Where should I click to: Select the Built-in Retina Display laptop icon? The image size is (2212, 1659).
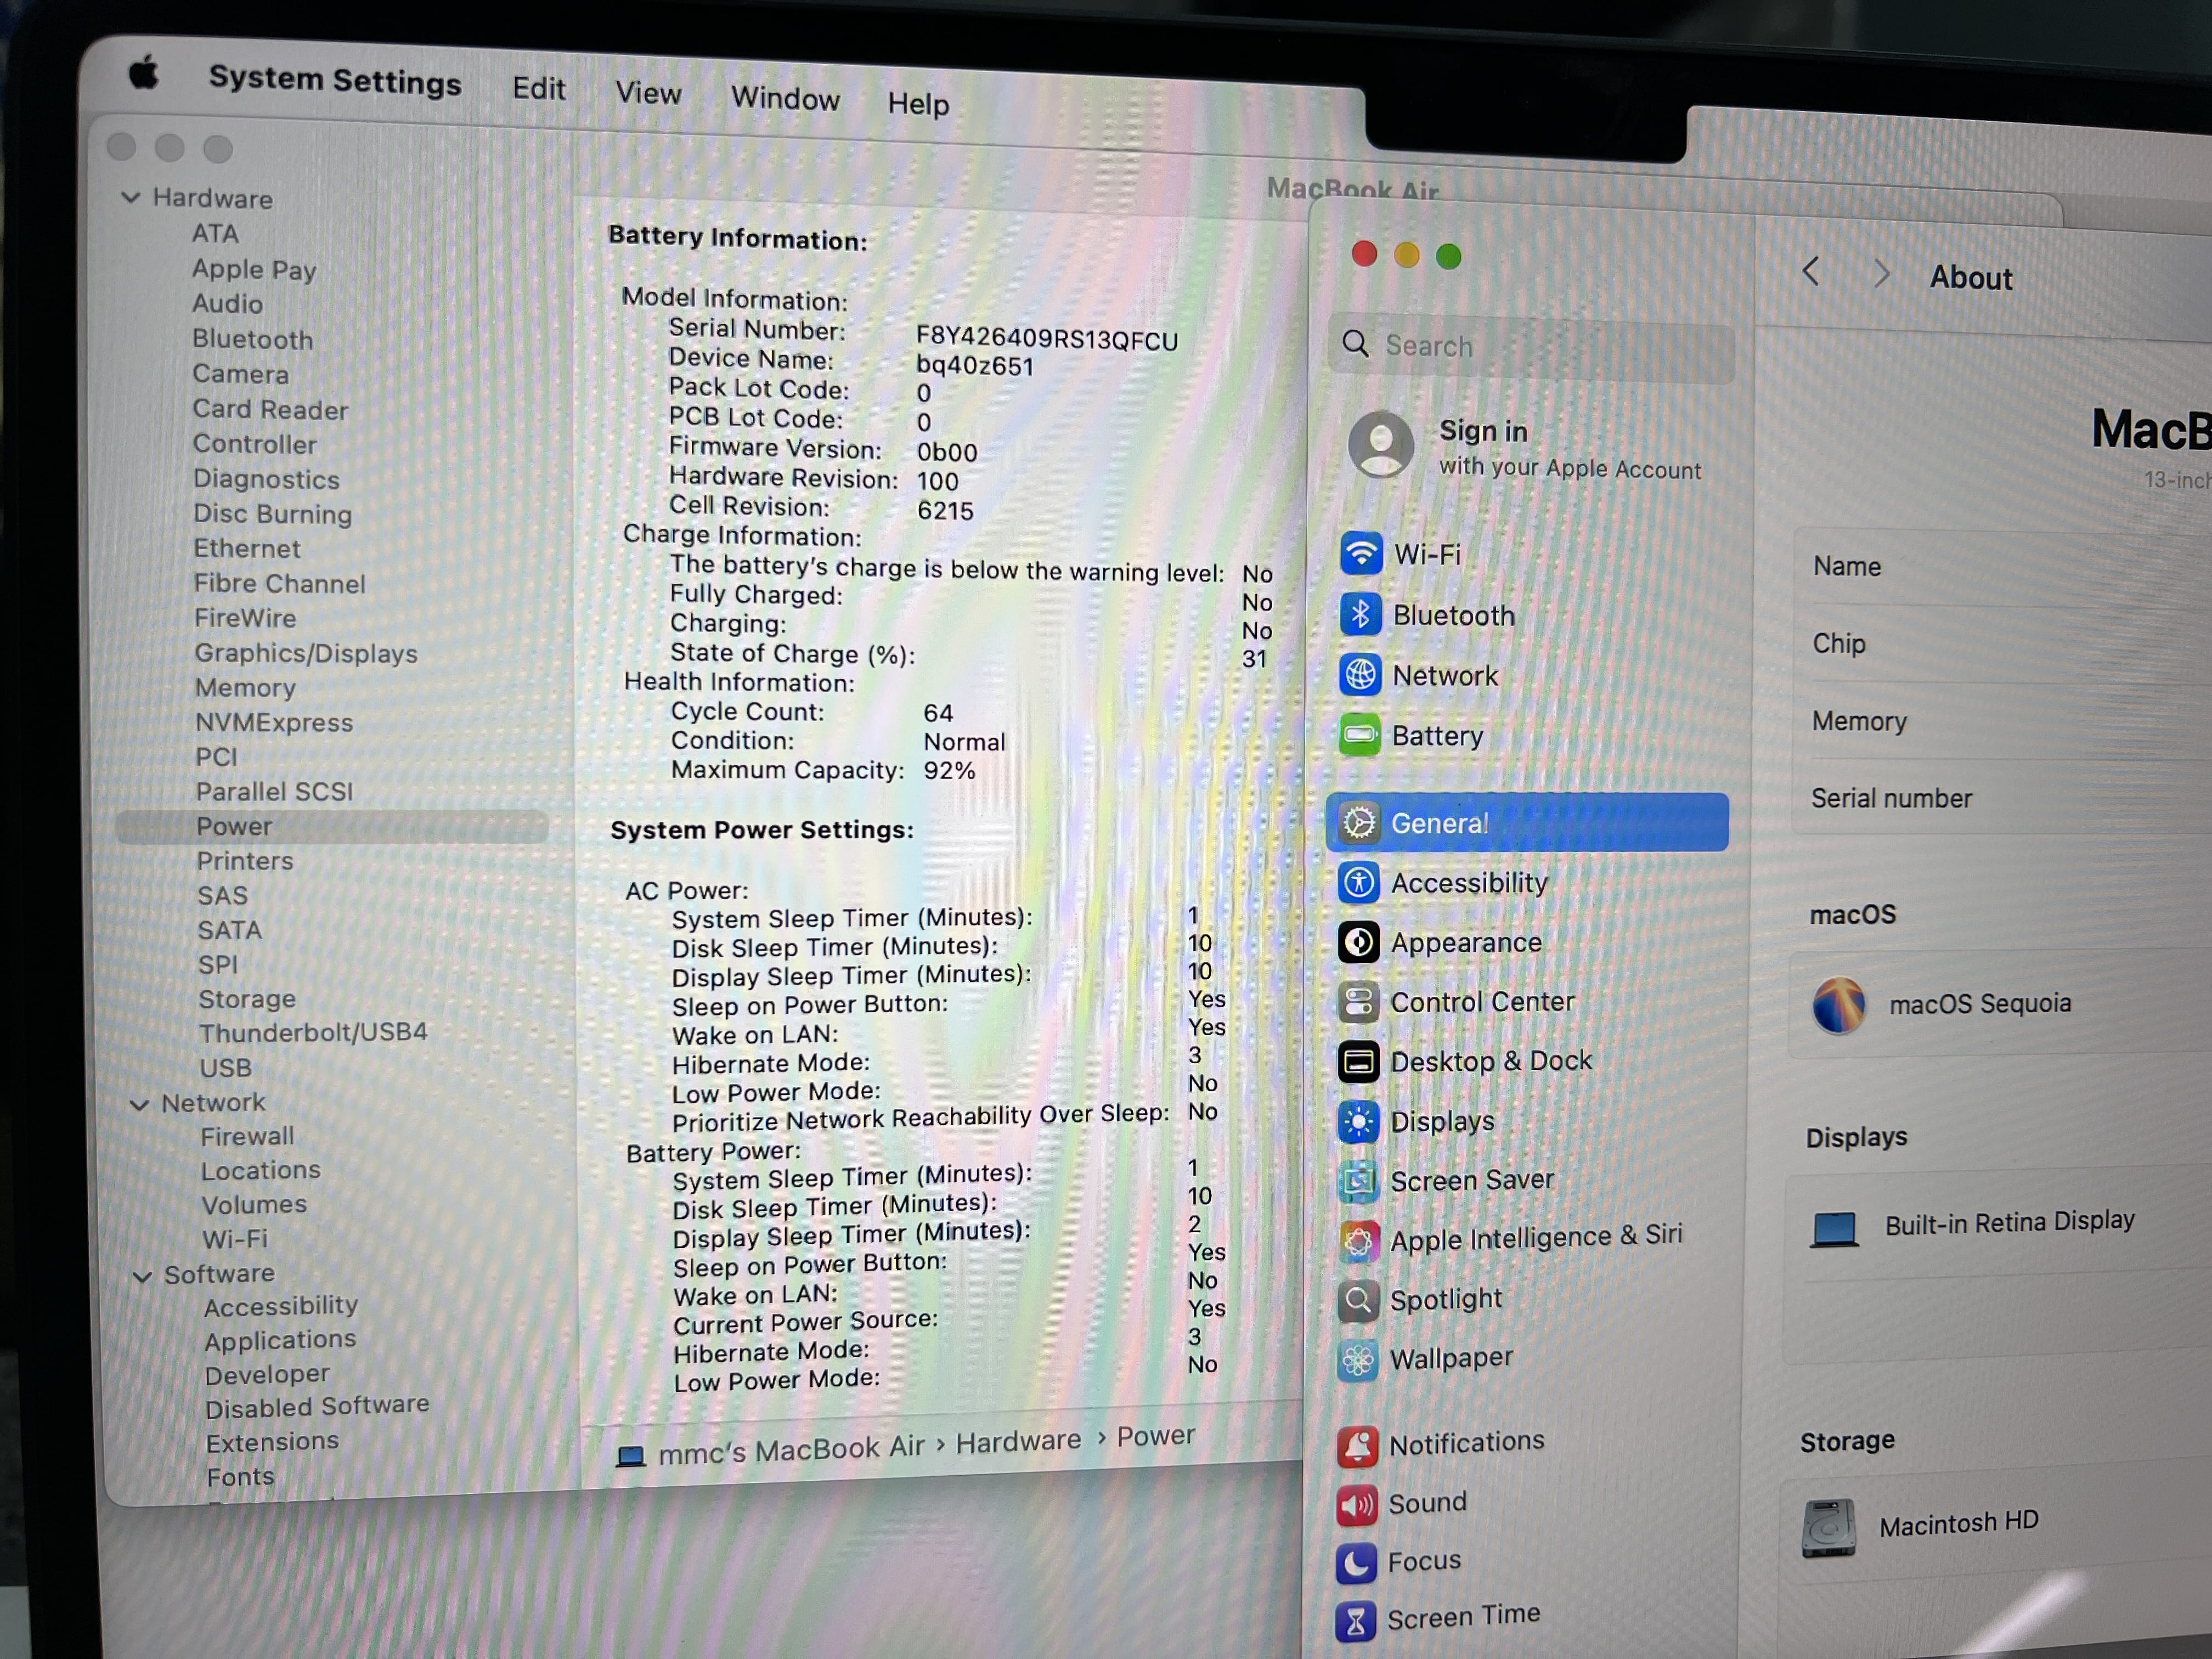tap(1835, 1229)
